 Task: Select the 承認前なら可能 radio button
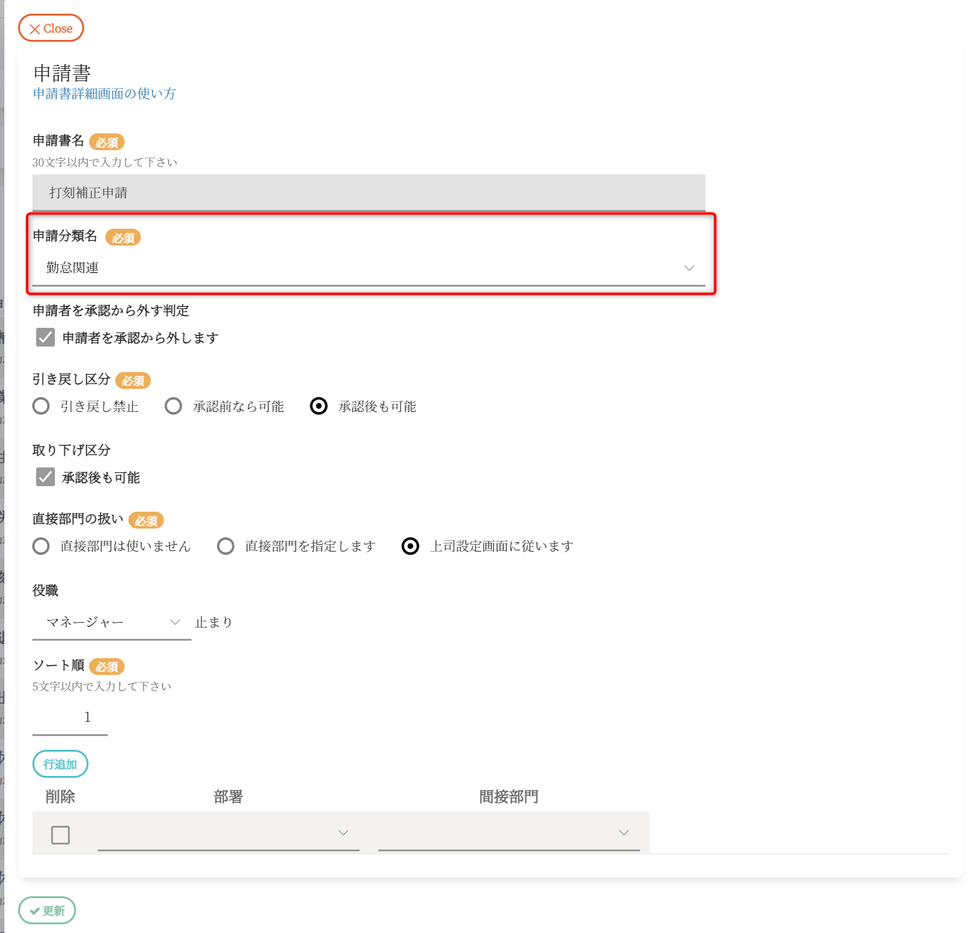point(173,406)
